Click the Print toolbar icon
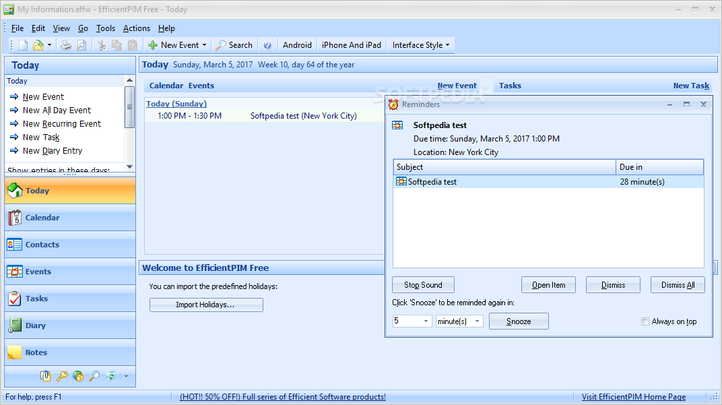 (x=66, y=45)
